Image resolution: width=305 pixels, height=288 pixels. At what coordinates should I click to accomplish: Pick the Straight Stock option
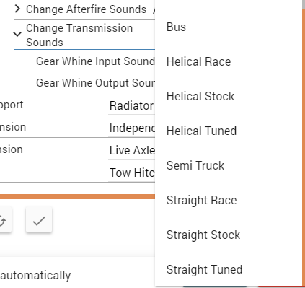pos(229,235)
